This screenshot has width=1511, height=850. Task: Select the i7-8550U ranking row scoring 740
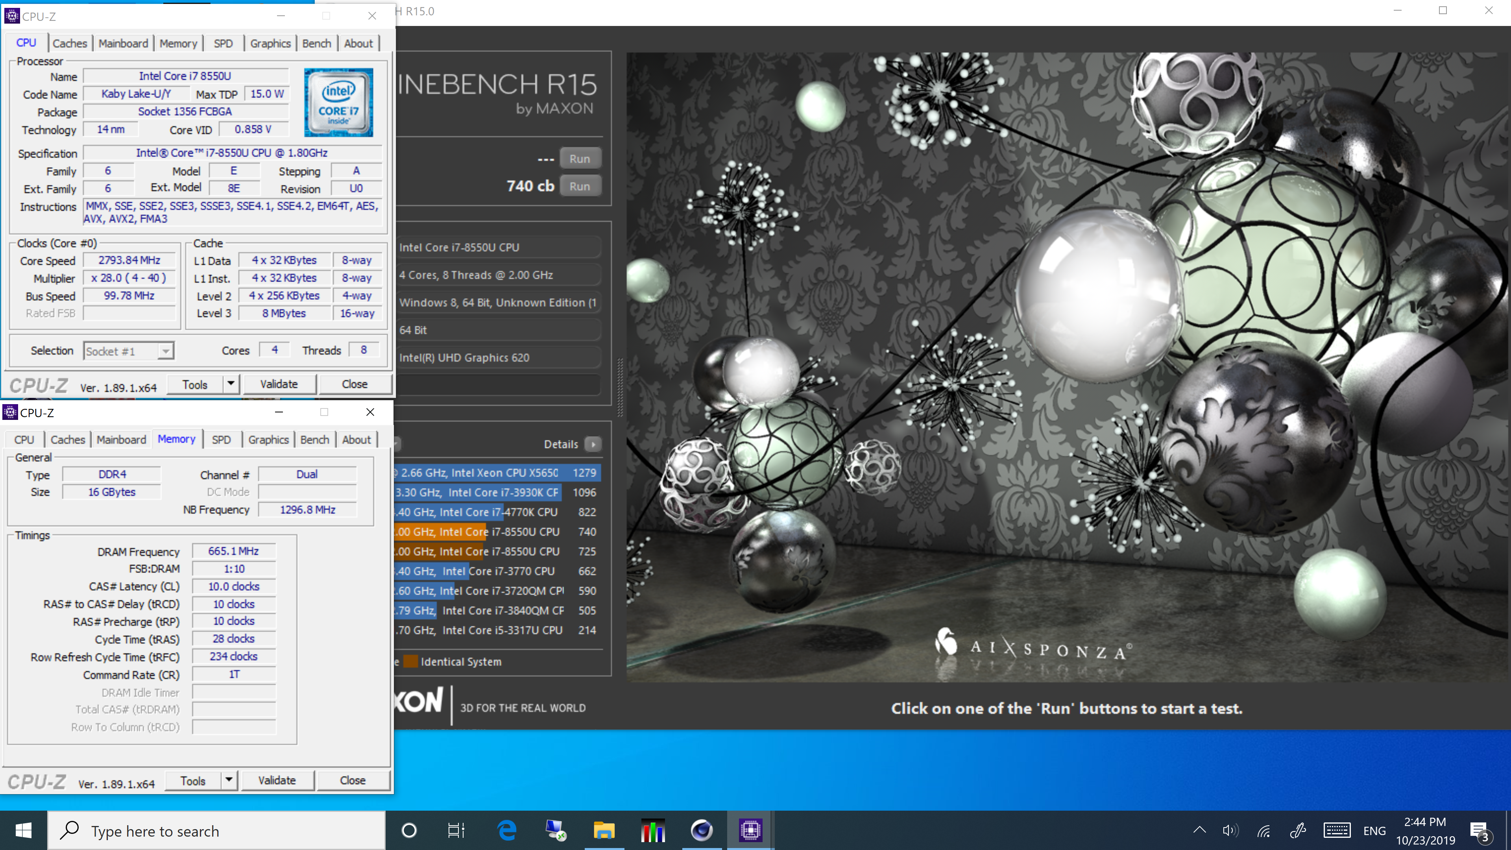point(497,532)
